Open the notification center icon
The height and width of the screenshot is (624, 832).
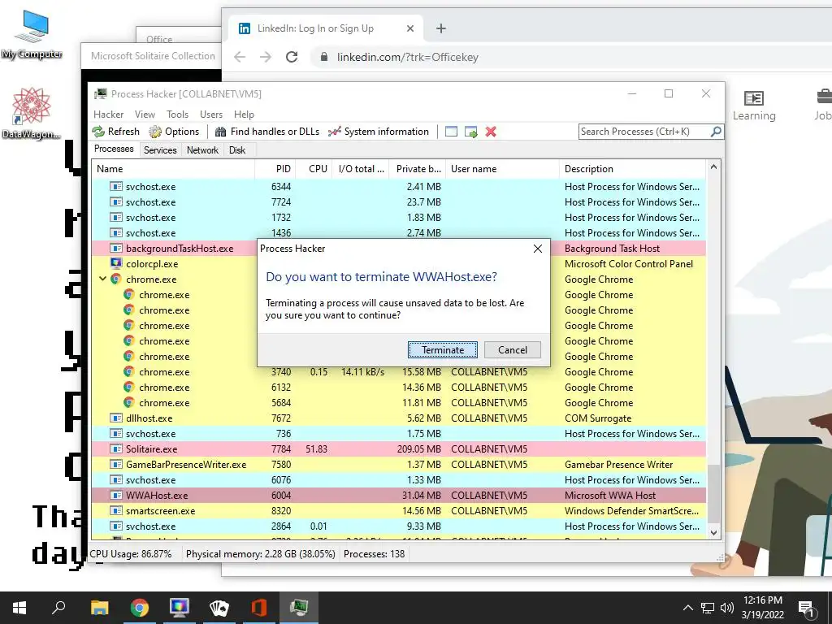pyautogui.click(x=806, y=609)
